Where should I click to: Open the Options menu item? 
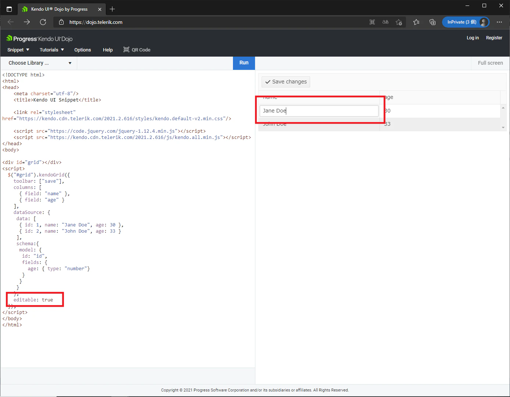(83, 50)
